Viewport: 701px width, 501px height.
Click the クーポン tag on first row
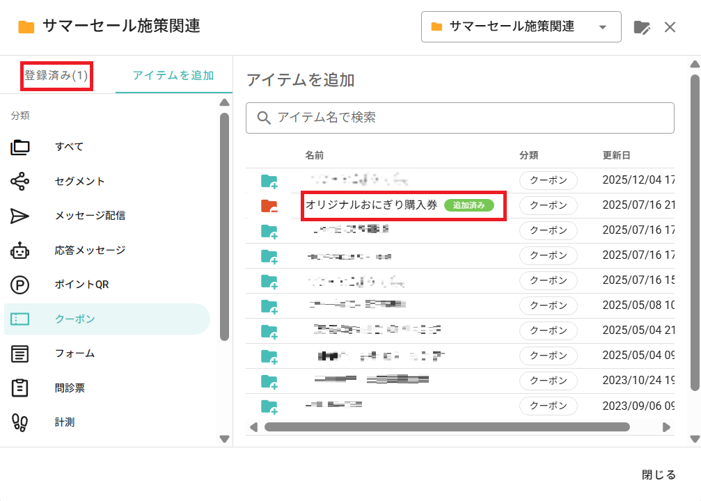coord(549,181)
